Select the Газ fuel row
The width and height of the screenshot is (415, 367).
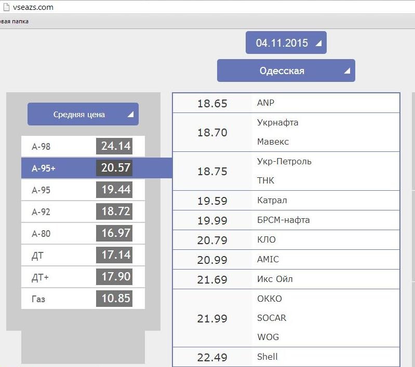tap(83, 299)
